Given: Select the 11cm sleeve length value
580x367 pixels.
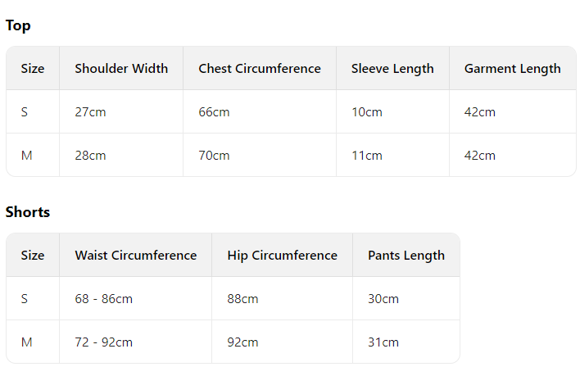Looking at the screenshot, I should (x=367, y=156).
